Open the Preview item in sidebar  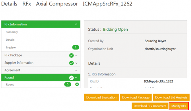[11, 48]
